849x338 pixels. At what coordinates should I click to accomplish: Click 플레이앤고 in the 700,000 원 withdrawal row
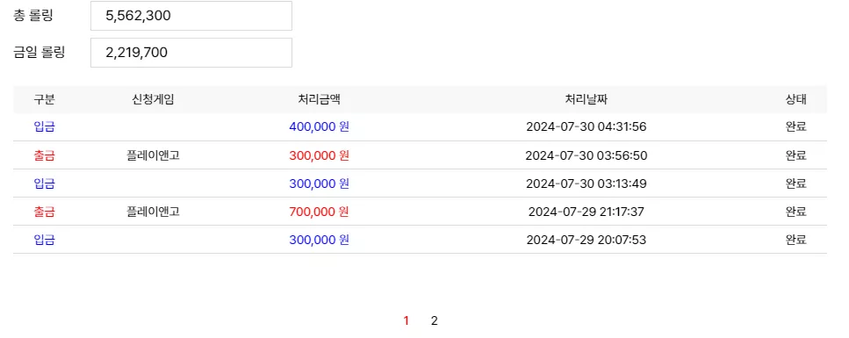pyautogui.click(x=153, y=212)
